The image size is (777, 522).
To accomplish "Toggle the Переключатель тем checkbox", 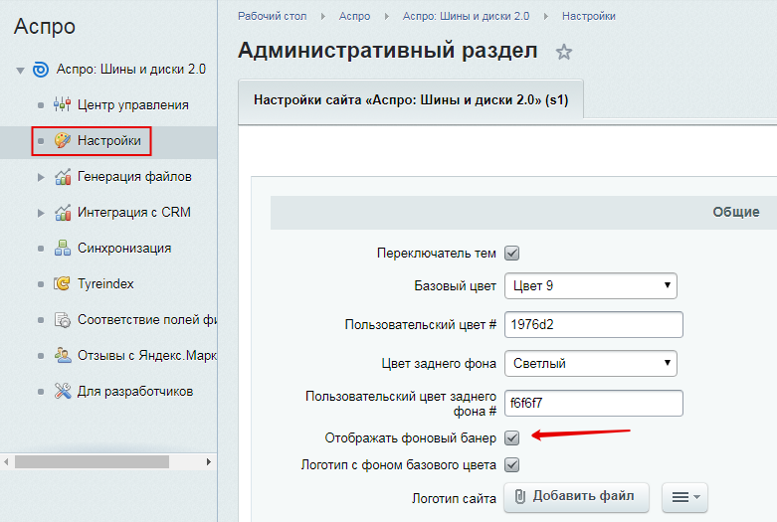I will pyautogui.click(x=512, y=254).
